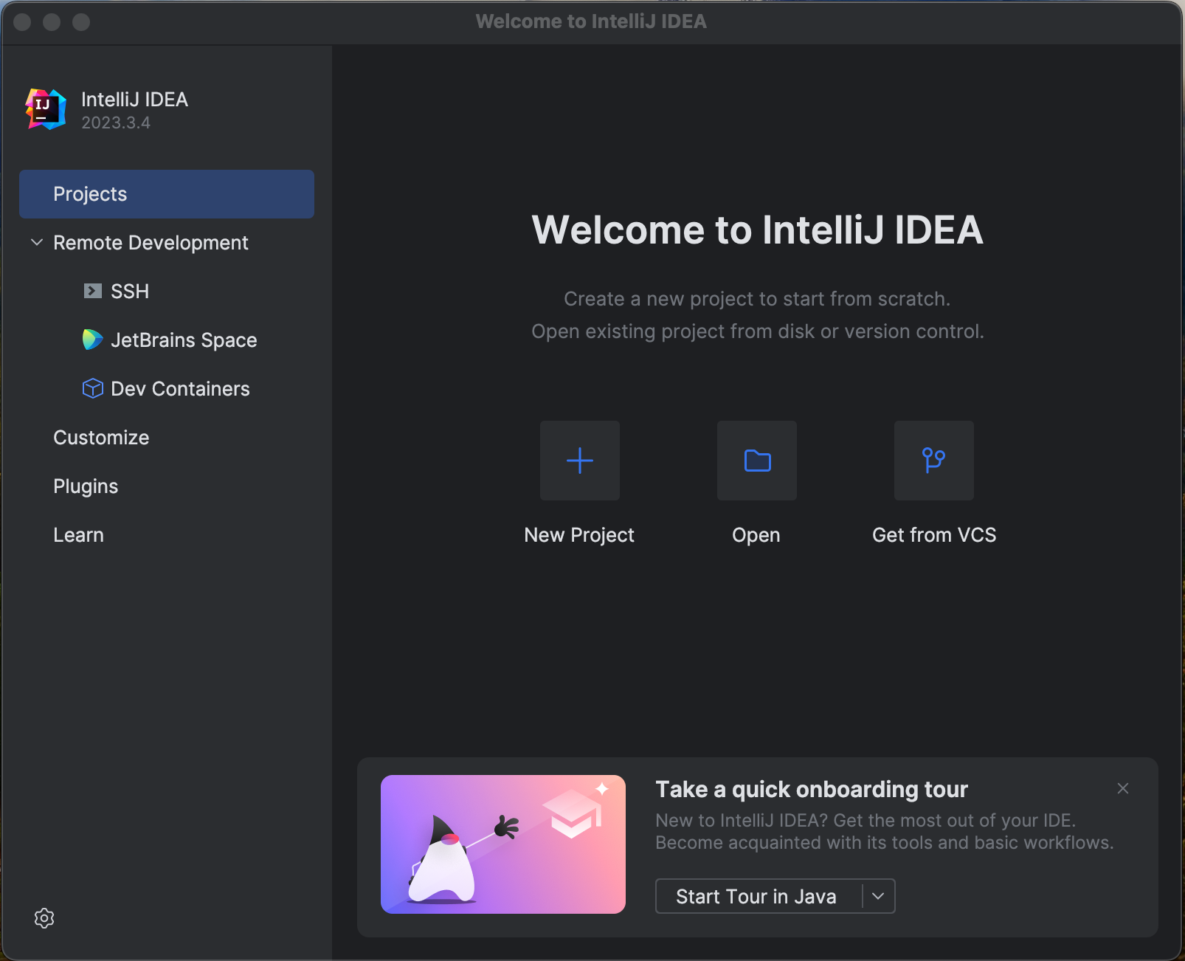
Task: Select the Learn sidebar entry
Action: [78, 534]
